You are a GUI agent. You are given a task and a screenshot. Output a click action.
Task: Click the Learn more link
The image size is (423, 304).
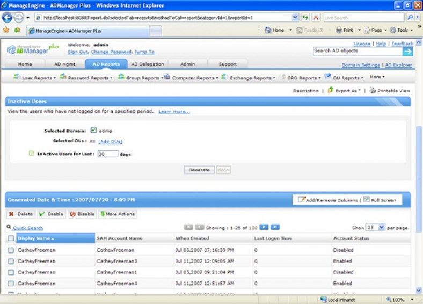coord(174,112)
